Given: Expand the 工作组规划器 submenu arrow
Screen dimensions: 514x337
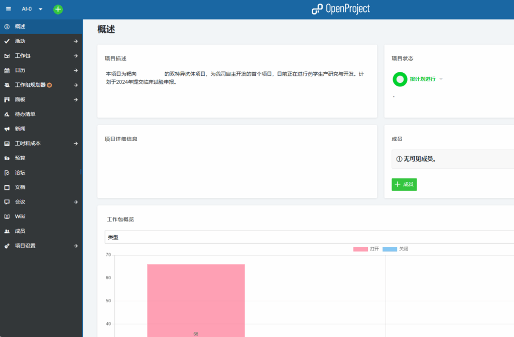Looking at the screenshot, I should click(76, 85).
